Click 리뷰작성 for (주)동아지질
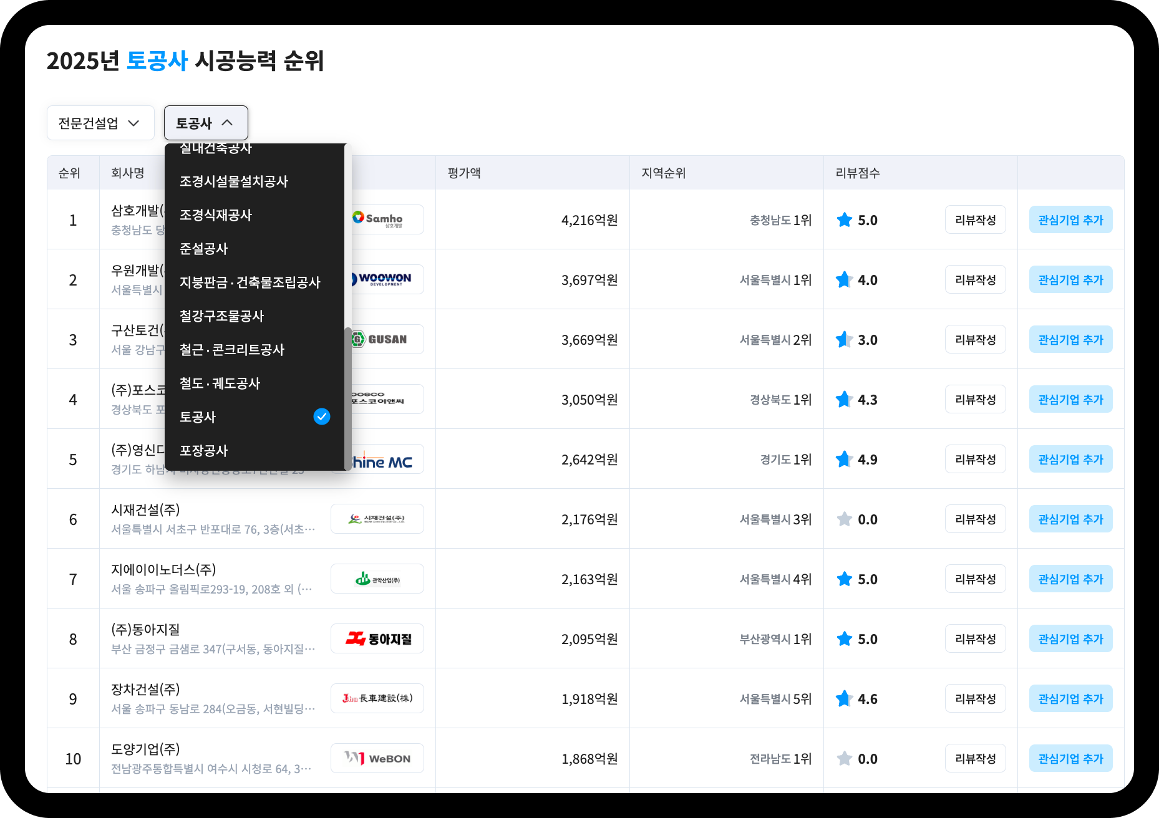Image resolution: width=1159 pixels, height=818 pixels. tap(976, 638)
